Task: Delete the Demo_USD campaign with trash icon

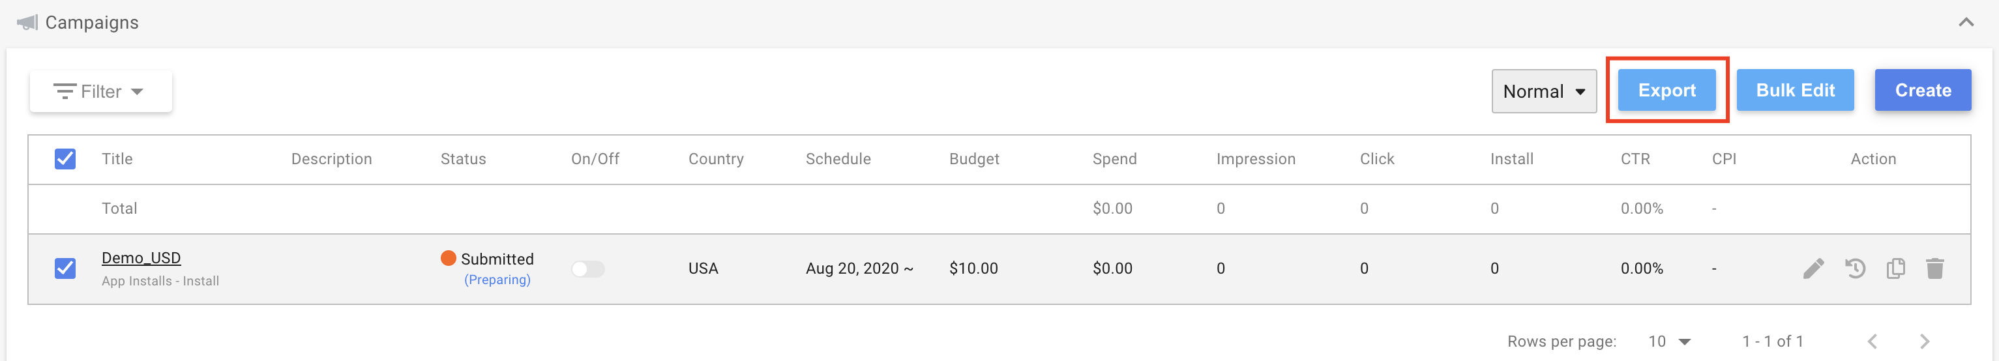Action: tap(1934, 268)
